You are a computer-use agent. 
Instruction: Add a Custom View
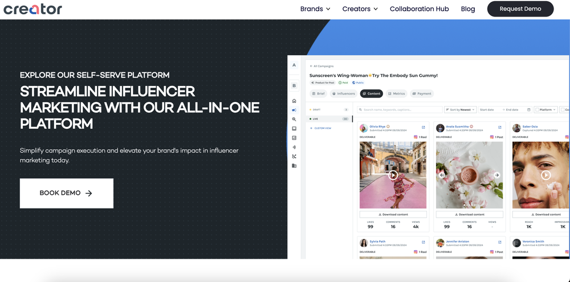pos(320,128)
